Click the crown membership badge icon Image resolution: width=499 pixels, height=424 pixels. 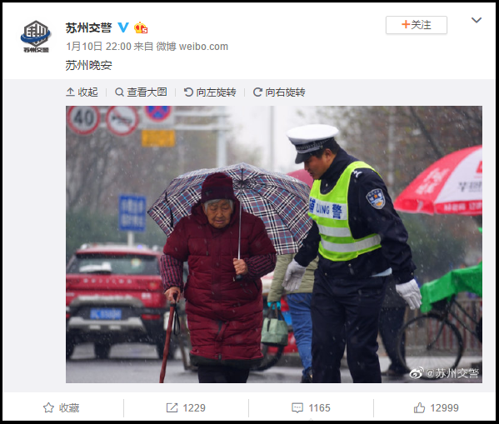(x=140, y=27)
